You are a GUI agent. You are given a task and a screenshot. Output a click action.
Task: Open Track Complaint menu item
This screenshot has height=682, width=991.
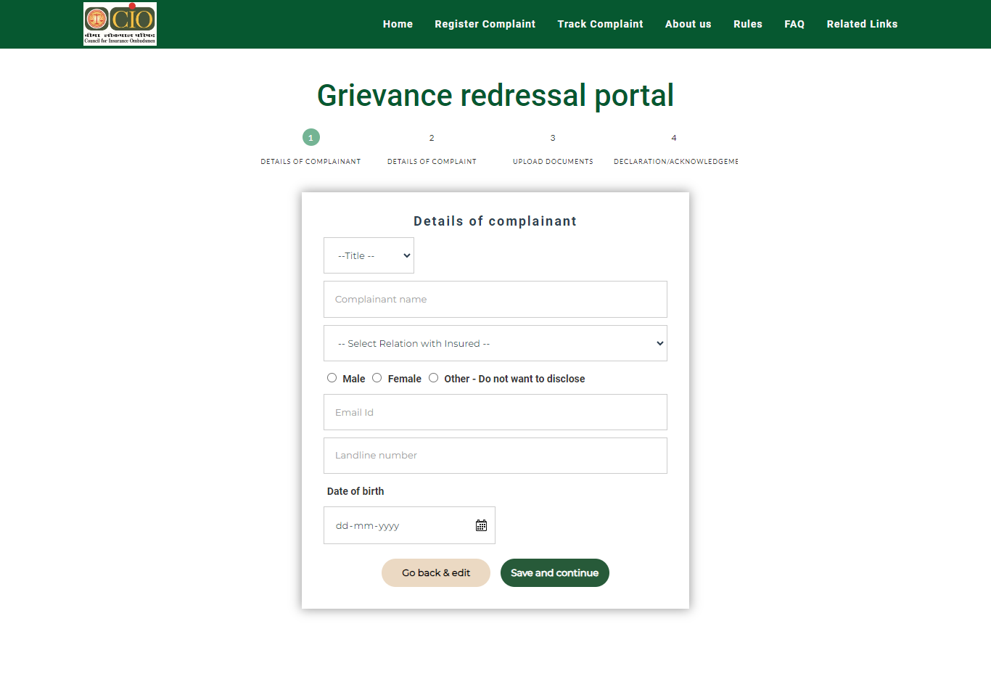[x=600, y=24]
